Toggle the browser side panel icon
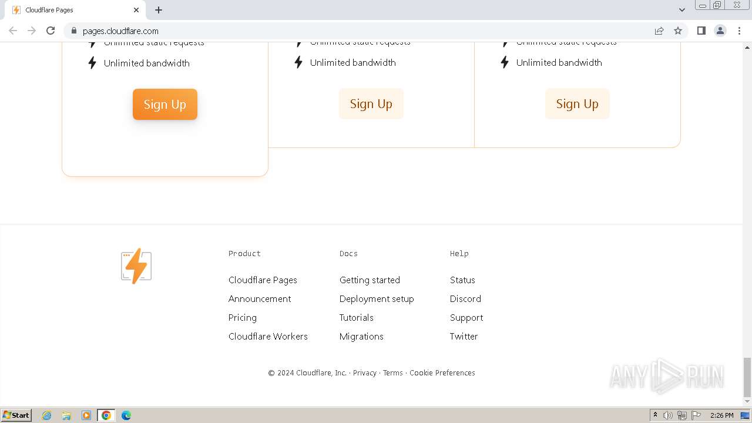Image resolution: width=752 pixels, height=423 pixels. point(701,31)
